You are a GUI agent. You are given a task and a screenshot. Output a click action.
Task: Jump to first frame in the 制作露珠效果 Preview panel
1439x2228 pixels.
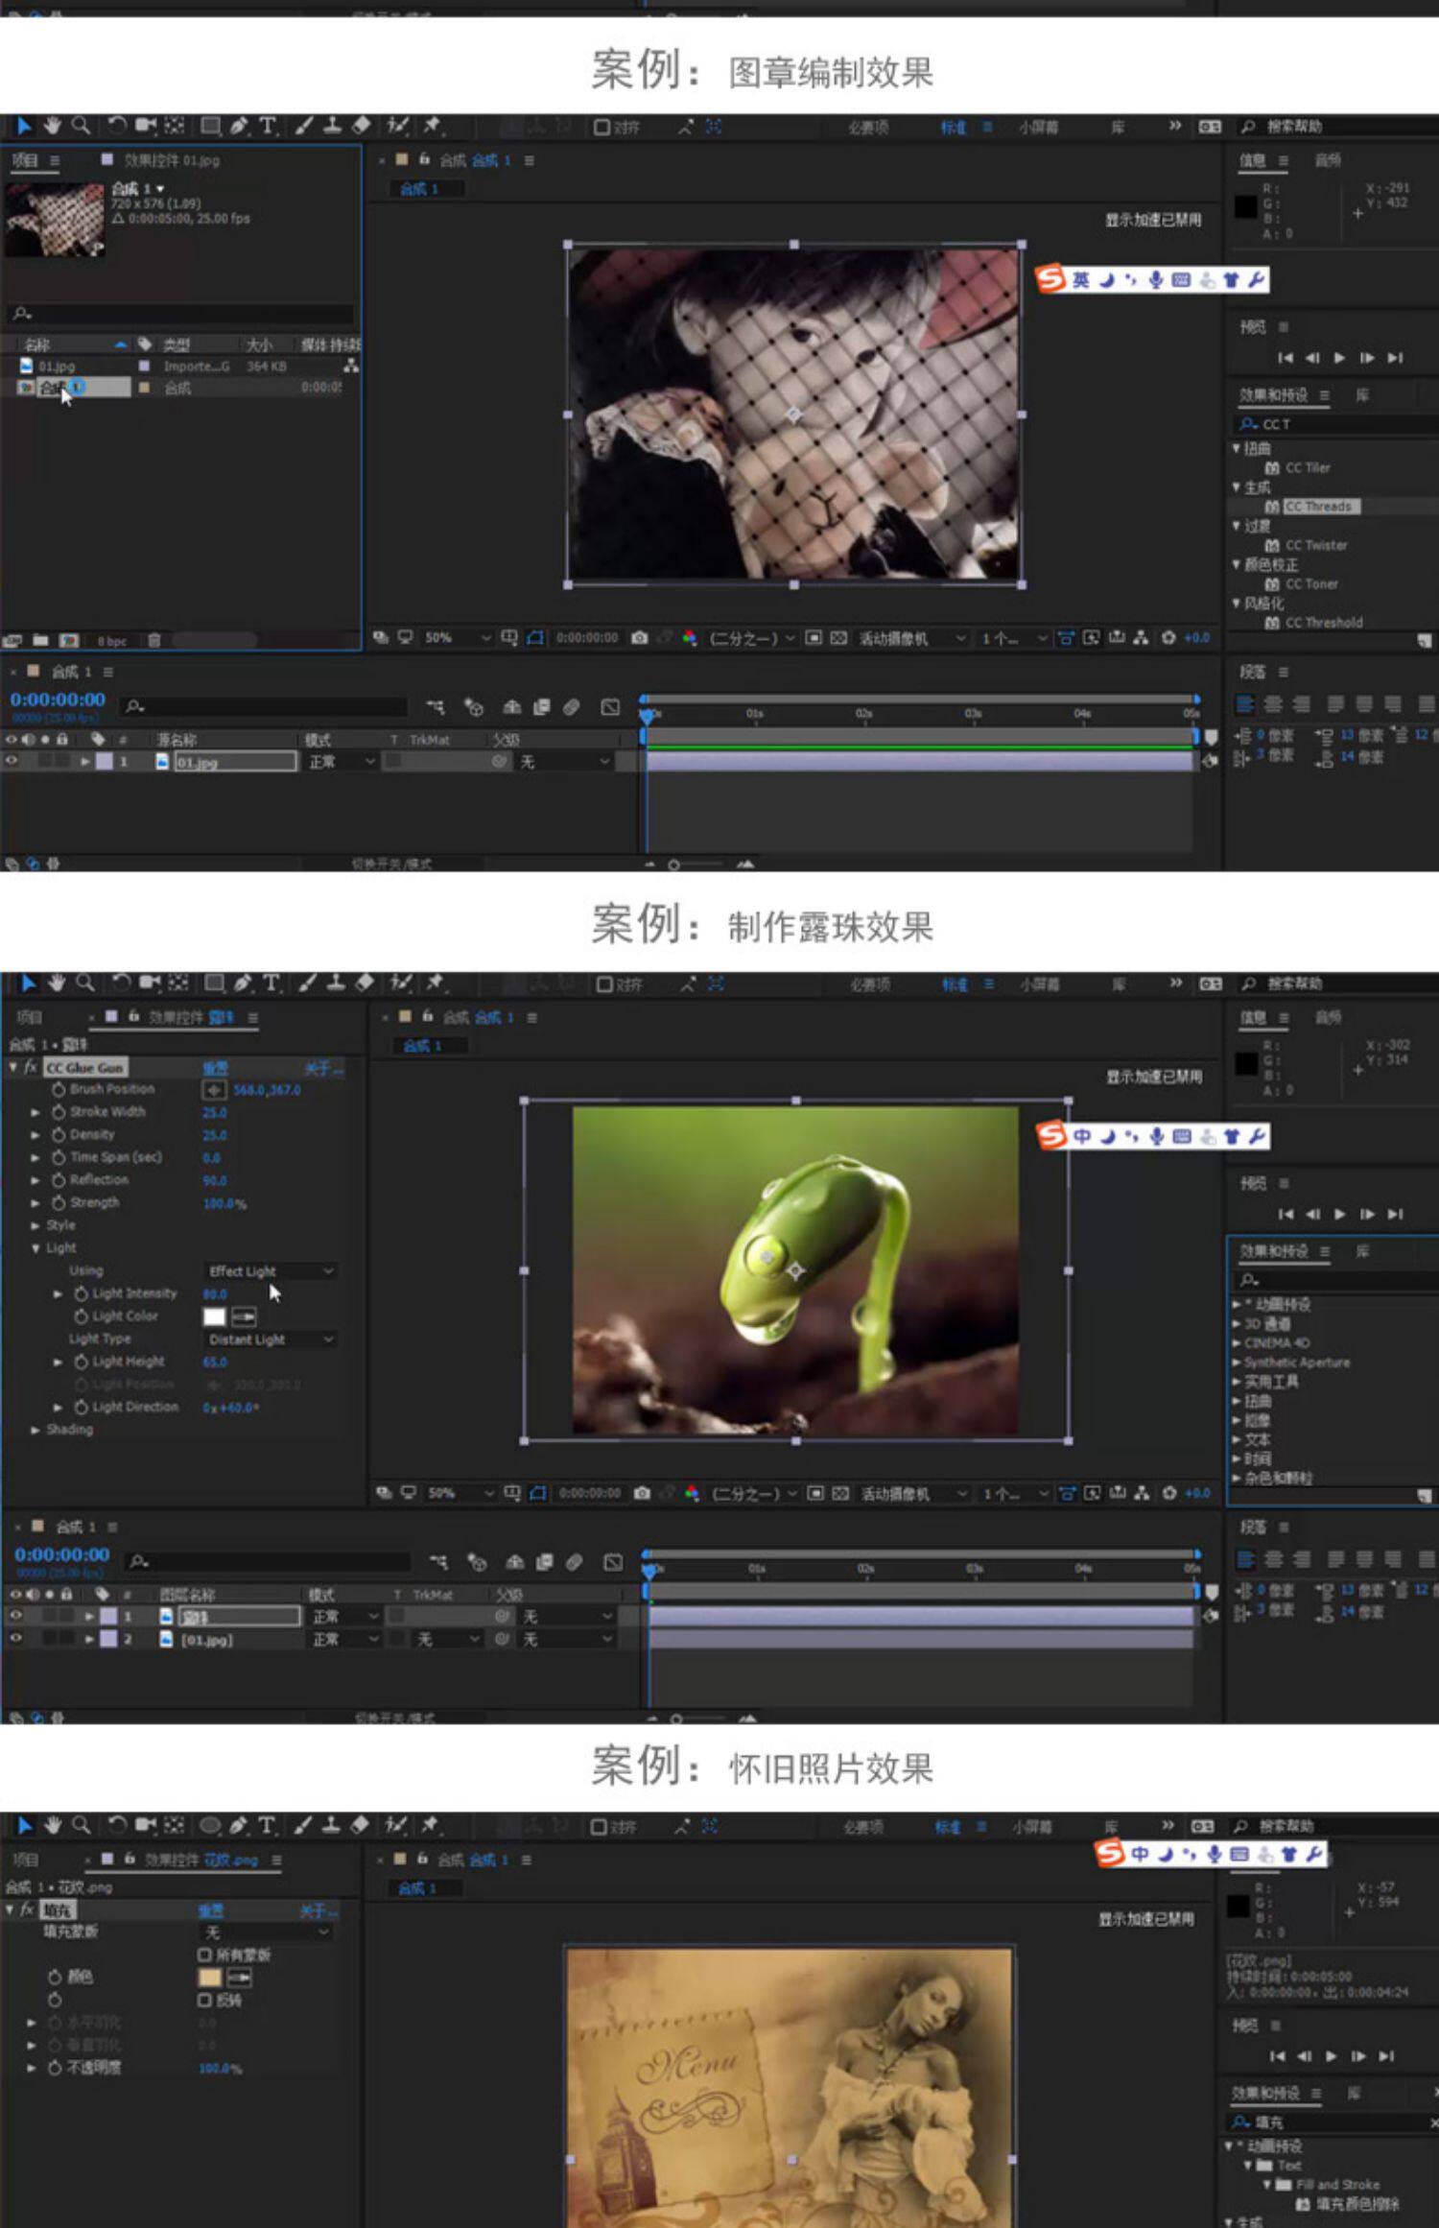[x=1286, y=1215]
